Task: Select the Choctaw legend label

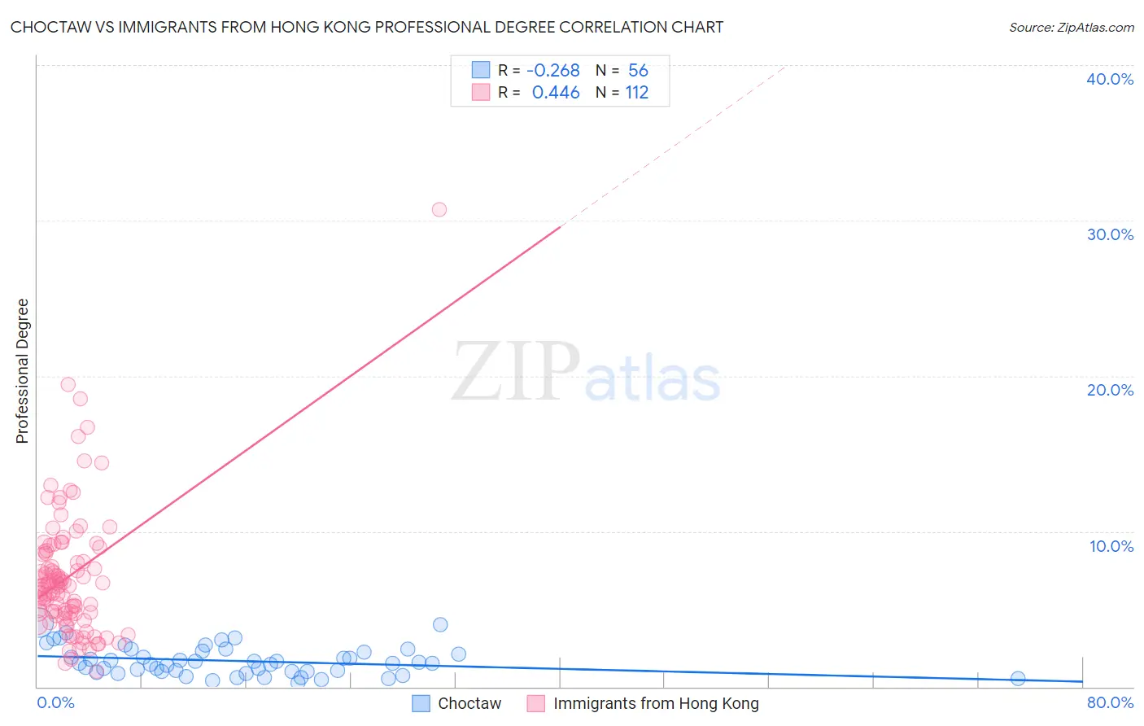Action: 469,704
